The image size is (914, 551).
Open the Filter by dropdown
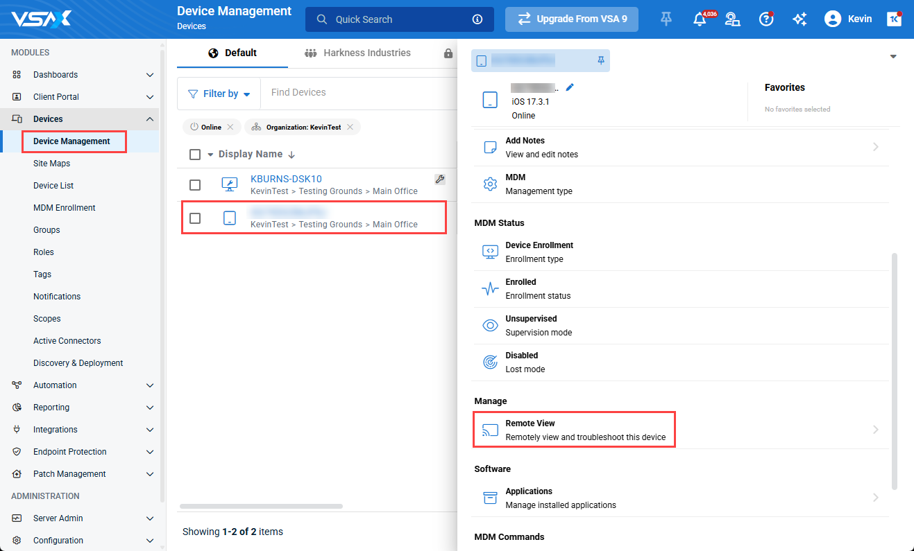(x=219, y=94)
